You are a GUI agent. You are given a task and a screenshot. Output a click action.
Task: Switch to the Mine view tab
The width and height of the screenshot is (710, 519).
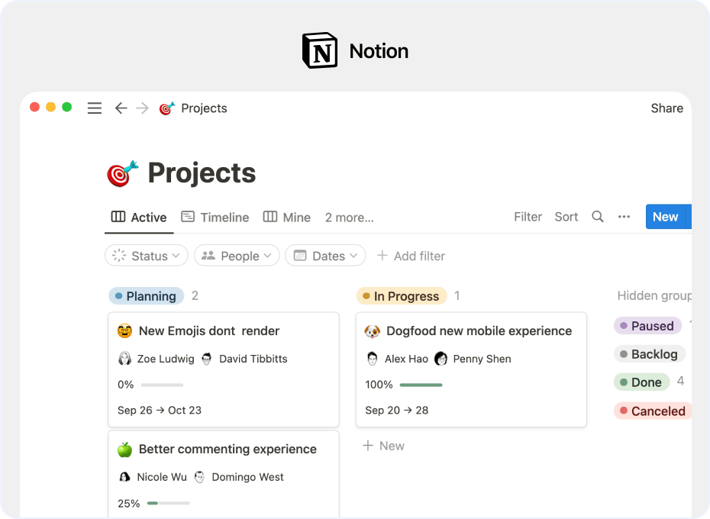(286, 218)
